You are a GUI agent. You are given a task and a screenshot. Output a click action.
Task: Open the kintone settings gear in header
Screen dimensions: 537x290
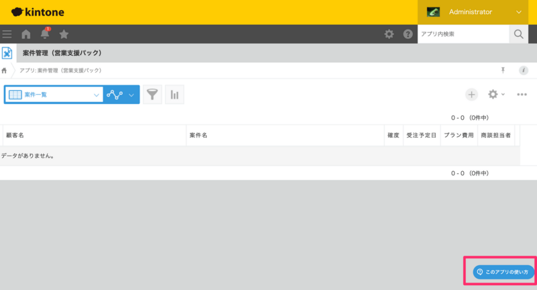[389, 34]
